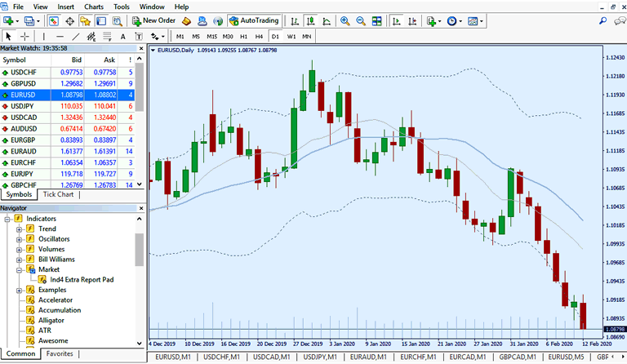Open the EURUSD,M5 chart tab
627x364 pixels.
tap(566, 357)
